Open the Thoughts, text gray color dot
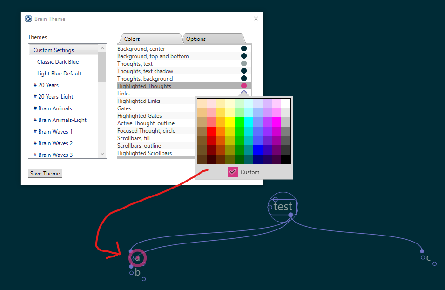 (x=244, y=64)
